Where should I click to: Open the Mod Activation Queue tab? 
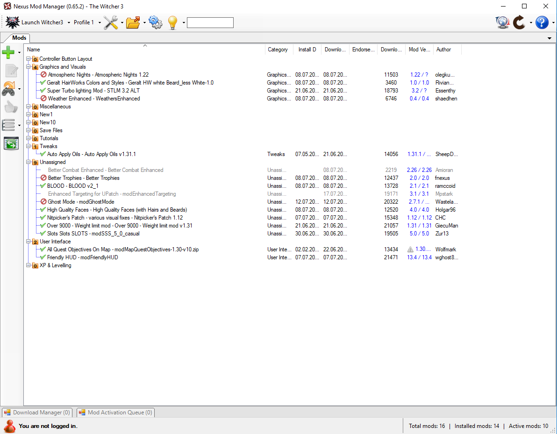point(116,413)
